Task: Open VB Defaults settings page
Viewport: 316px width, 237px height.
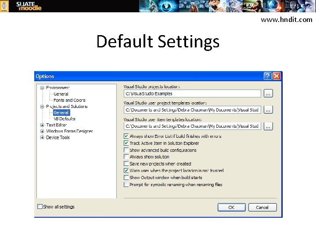Action: point(64,118)
